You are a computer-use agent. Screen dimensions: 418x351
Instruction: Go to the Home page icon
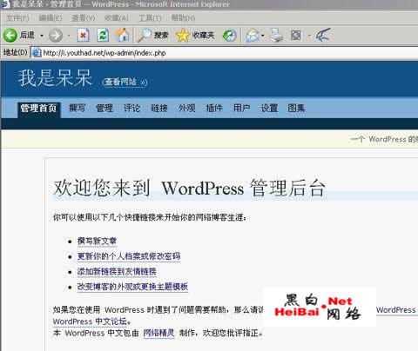[123, 35]
